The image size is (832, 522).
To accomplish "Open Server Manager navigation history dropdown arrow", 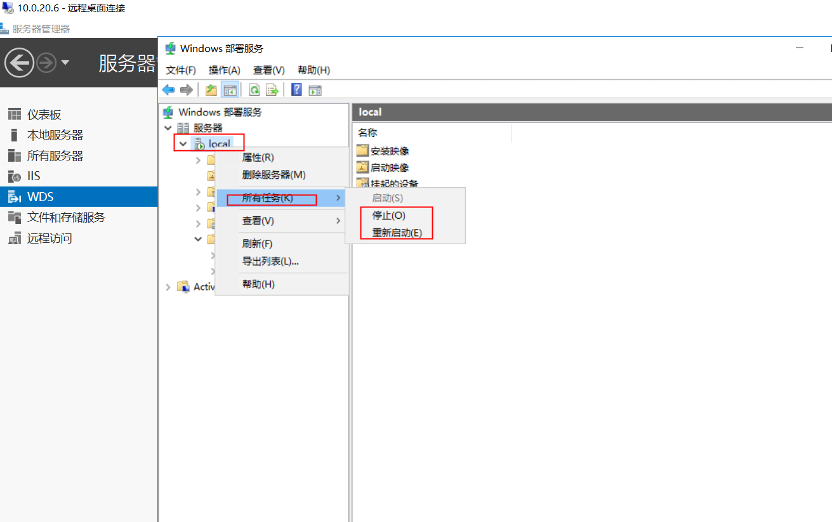I will coord(65,63).
